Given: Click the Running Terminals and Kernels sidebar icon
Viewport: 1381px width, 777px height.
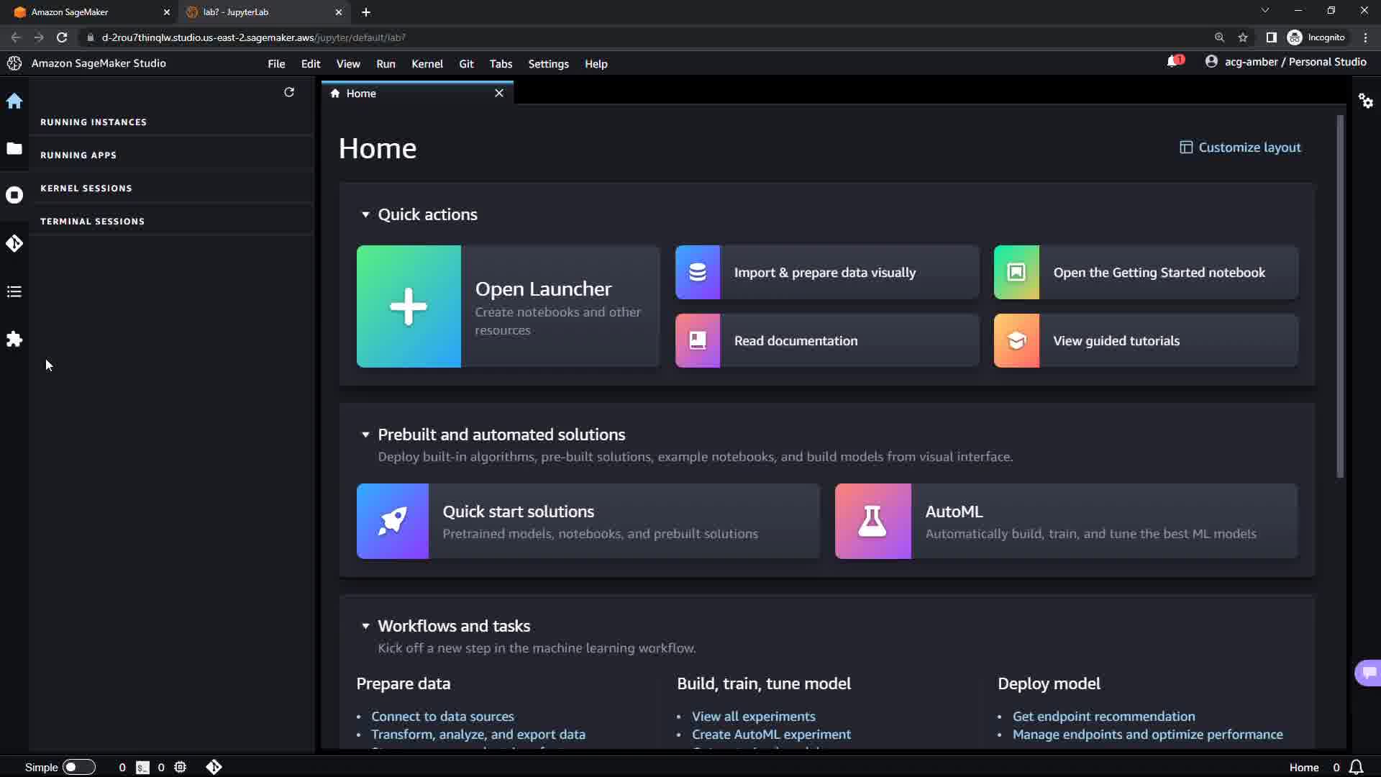Looking at the screenshot, I should coord(14,196).
